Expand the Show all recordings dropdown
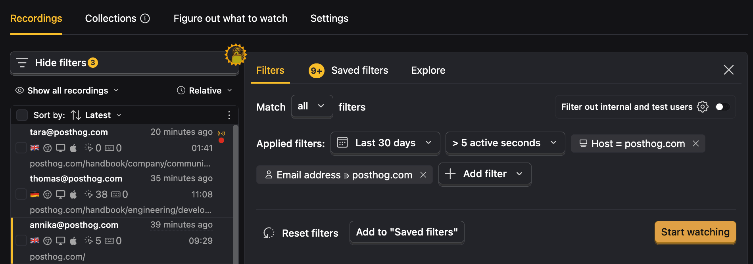The image size is (753, 264). 67,90
